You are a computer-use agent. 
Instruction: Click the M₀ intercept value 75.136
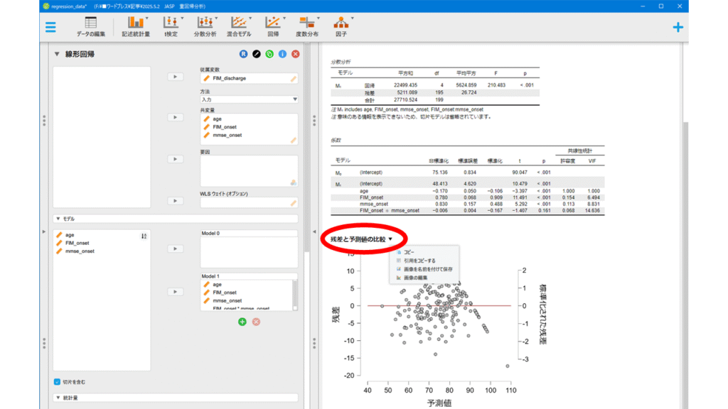coord(439,173)
